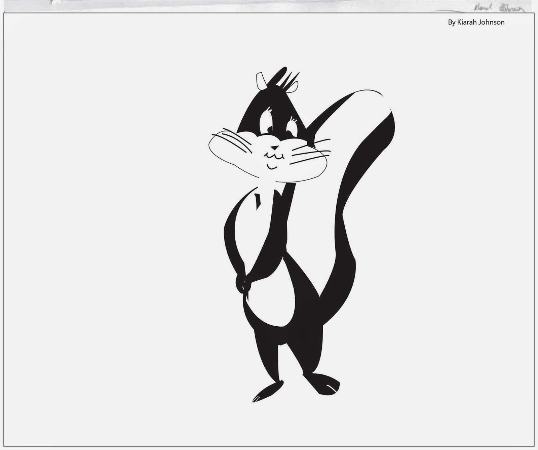Select the small ear on the right side
The height and width of the screenshot is (450, 538).
[293, 88]
